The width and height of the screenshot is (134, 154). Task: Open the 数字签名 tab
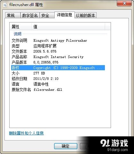point(30,15)
